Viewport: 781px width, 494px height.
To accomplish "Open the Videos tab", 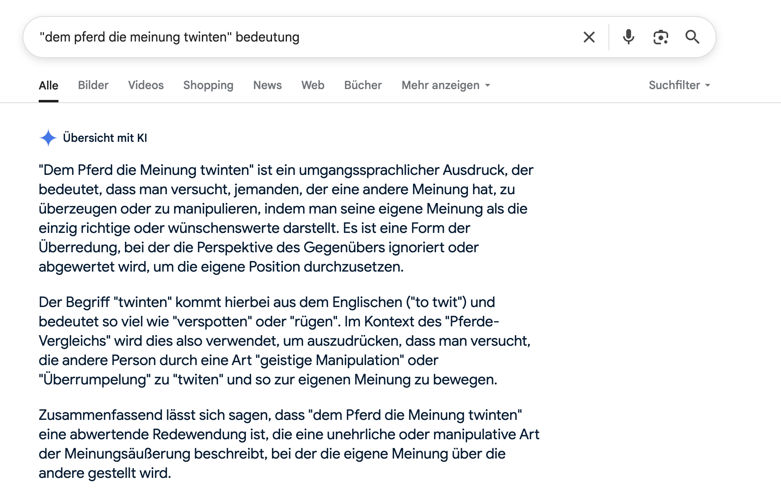I will click(146, 85).
